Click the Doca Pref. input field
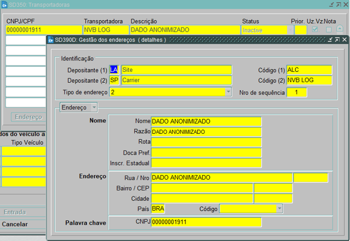 tap(206, 152)
